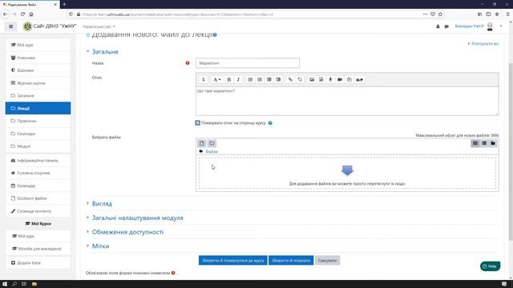Screen dimensions: 513x288
Task: Collapse the Загальне section
Action: (x=105, y=51)
